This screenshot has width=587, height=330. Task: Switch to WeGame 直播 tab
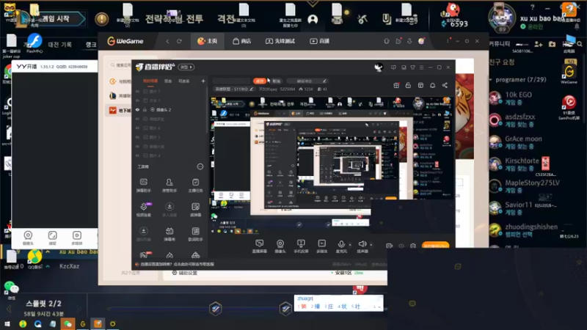pos(320,41)
